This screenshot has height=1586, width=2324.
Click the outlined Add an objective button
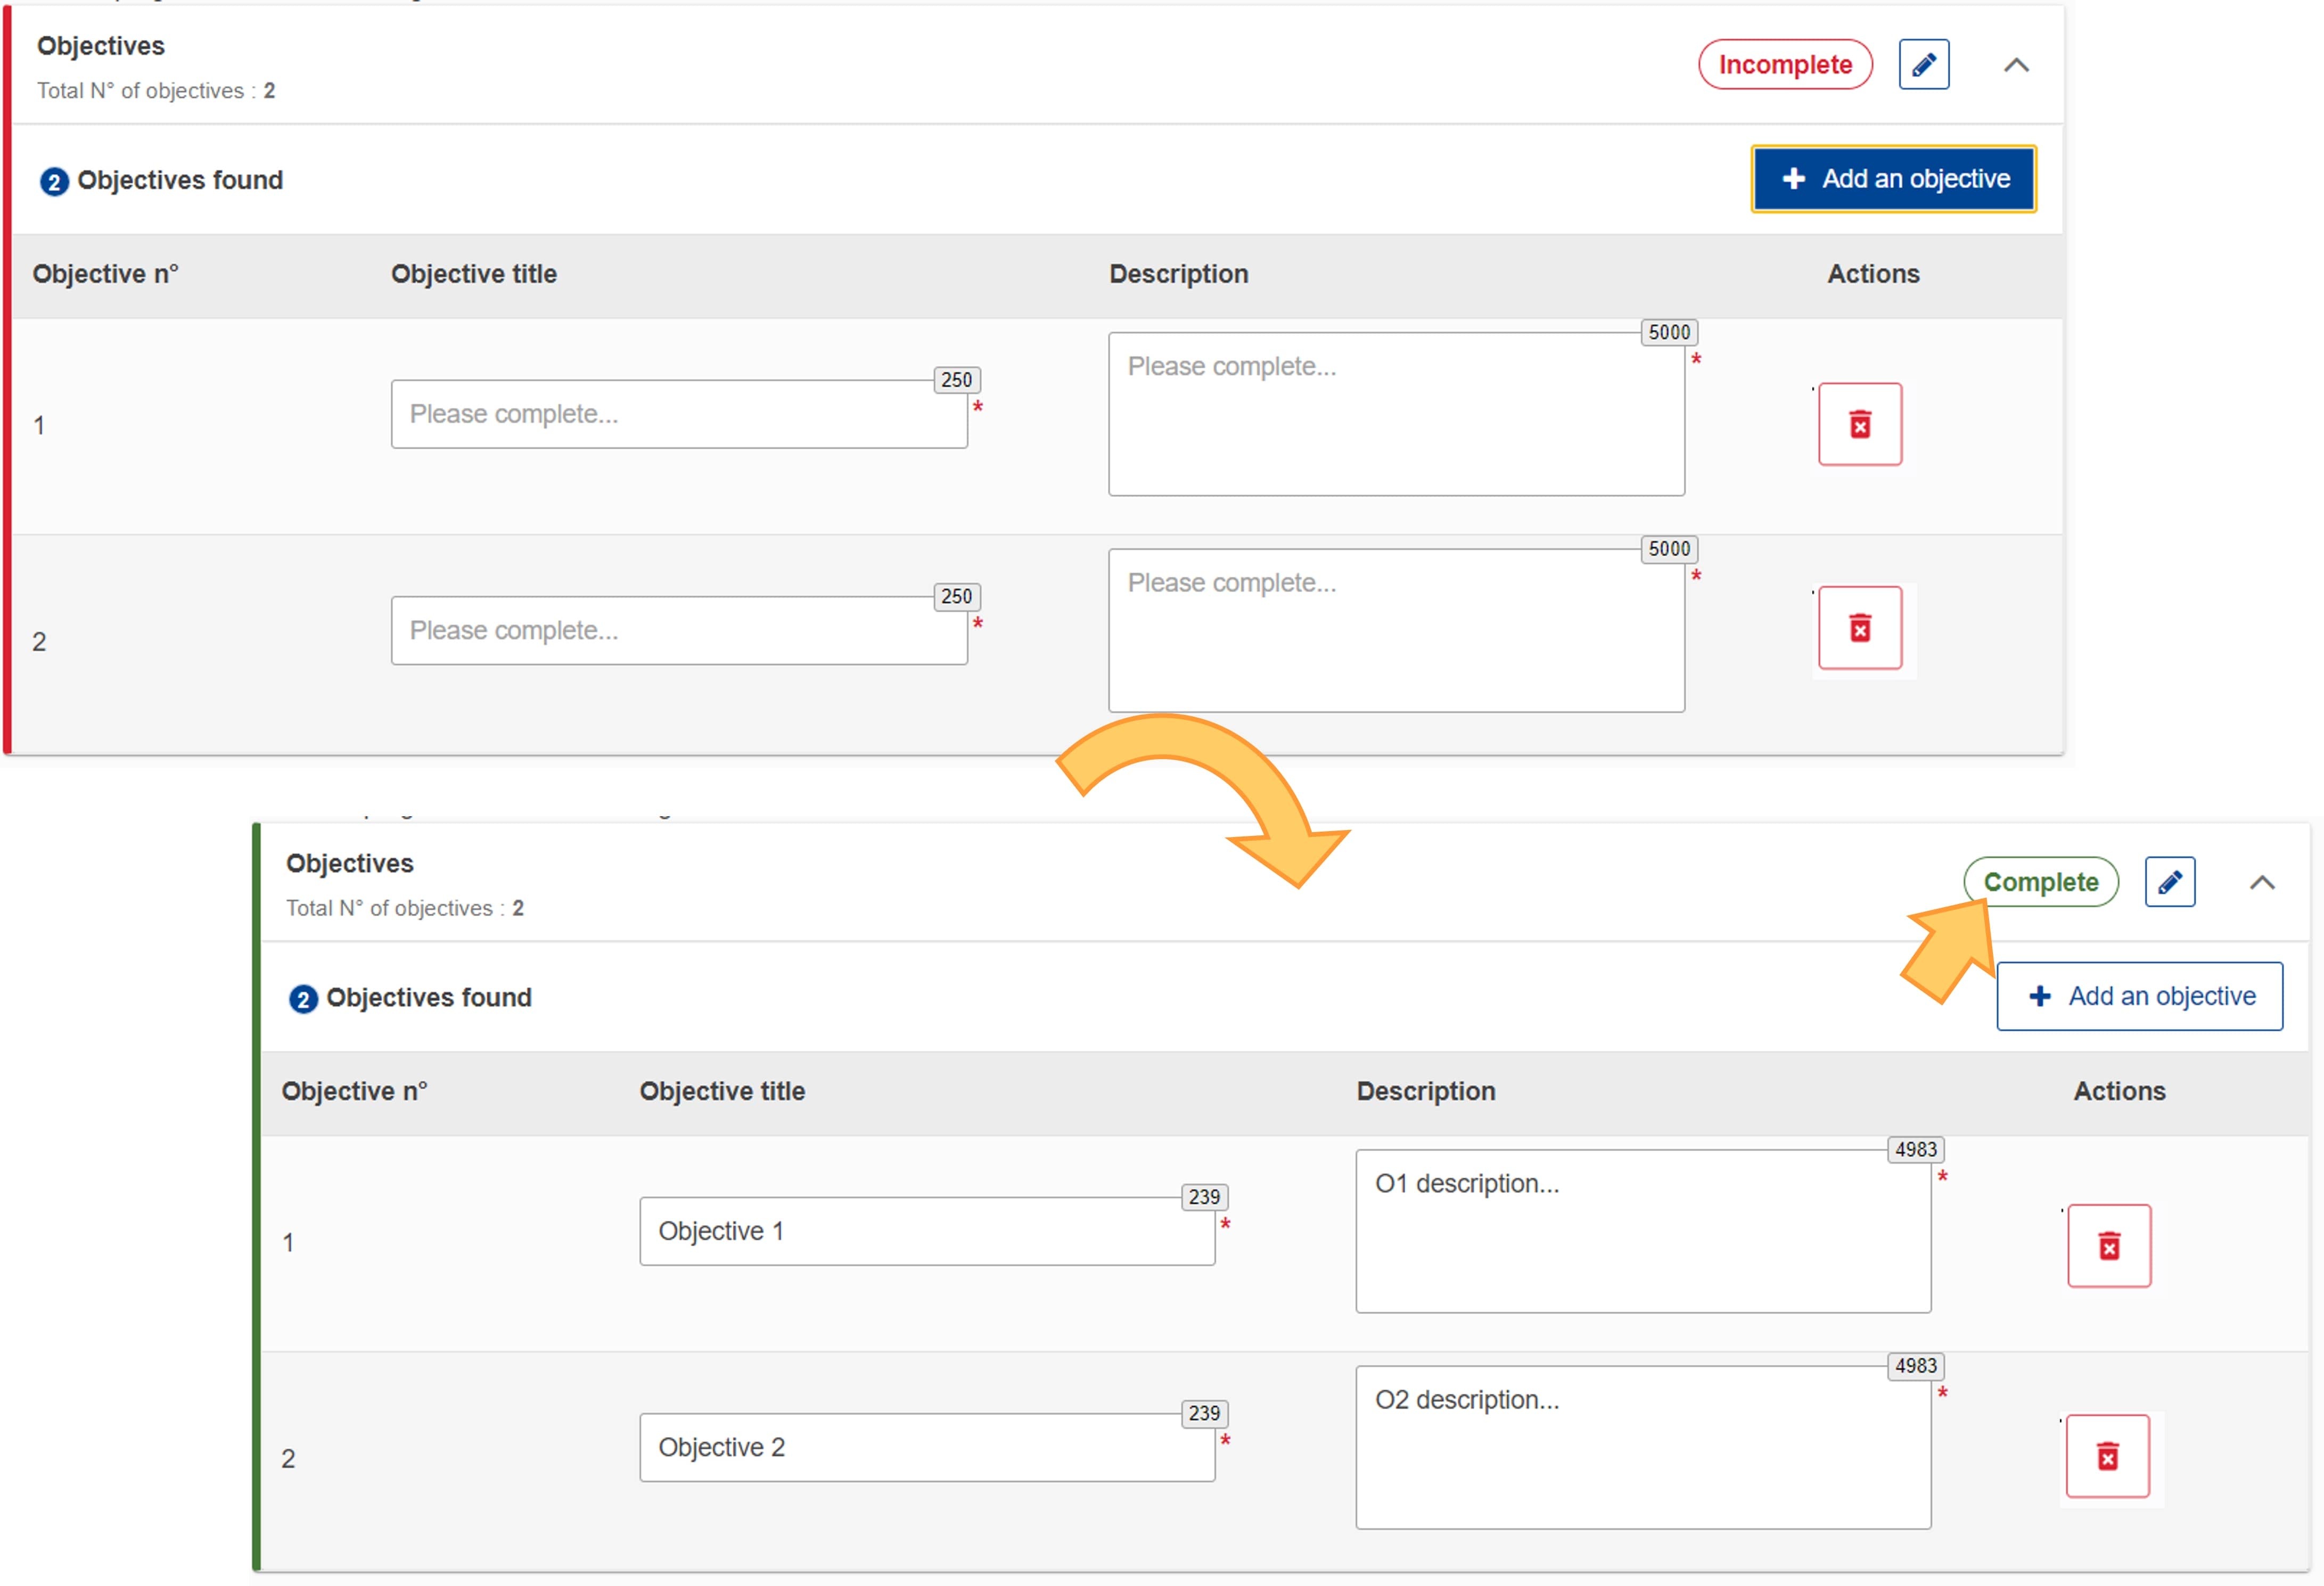point(2140,996)
